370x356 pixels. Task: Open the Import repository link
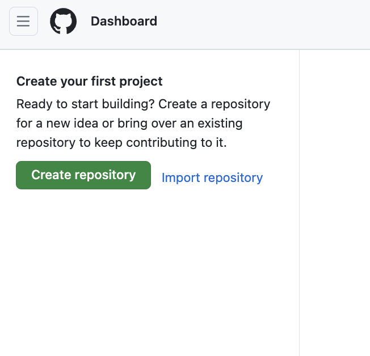(212, 178)
